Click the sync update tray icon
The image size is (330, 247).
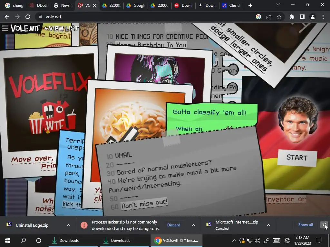pos(242,241)
